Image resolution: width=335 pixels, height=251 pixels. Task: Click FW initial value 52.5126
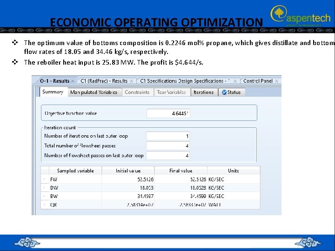(128, 179)
